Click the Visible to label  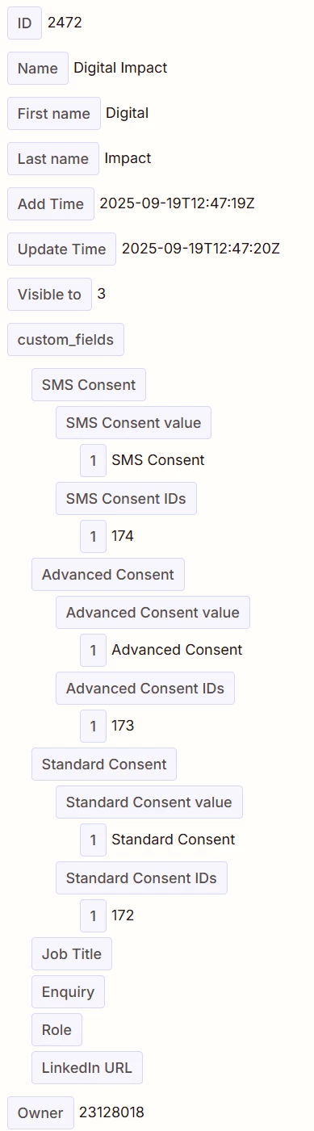click(x=49, y=295)
